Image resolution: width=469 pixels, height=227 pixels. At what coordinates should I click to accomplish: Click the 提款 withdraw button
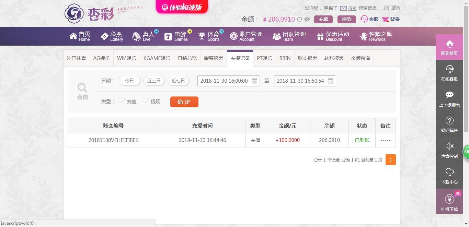click(346, 19)
